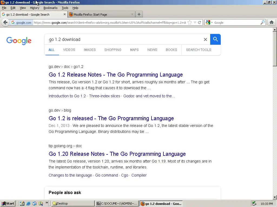Screen dimensions: 277x207
Task: Click the first Quick Launch notepad icon
Action: click(22, 203)
